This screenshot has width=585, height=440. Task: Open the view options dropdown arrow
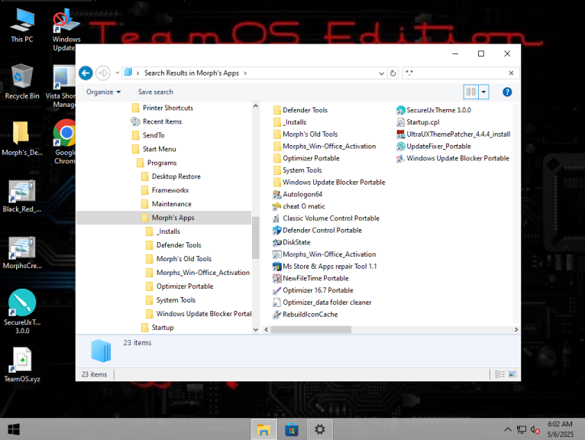click(483, 92)
